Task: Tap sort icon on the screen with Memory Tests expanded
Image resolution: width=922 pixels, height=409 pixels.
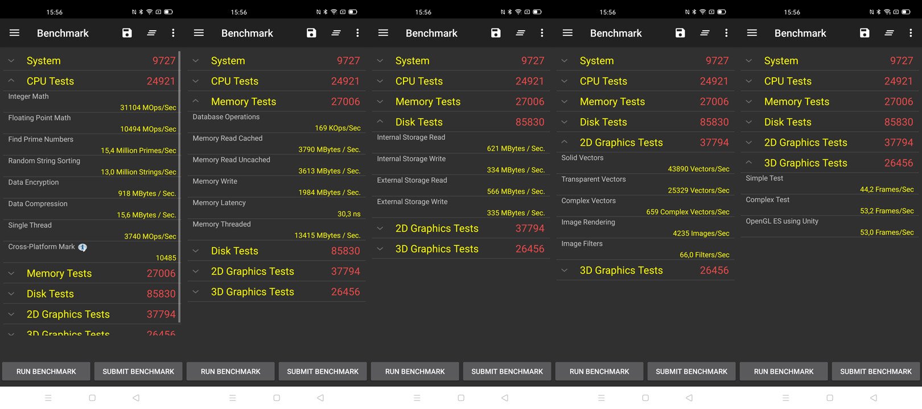Action: [x=336, y=33]
